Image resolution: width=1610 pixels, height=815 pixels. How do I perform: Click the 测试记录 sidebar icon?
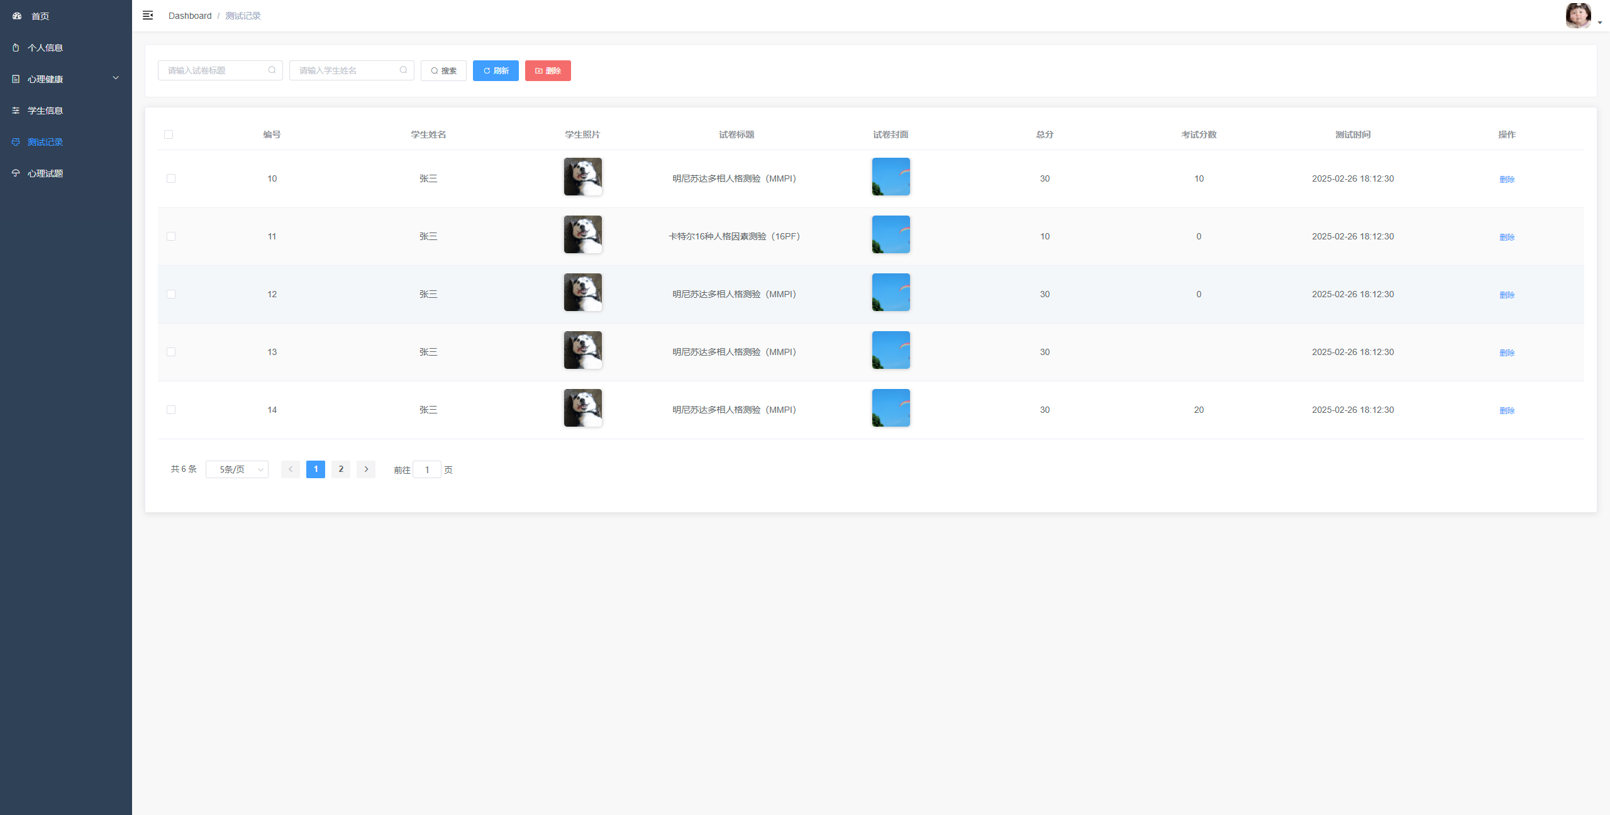[x=16, y=142]
